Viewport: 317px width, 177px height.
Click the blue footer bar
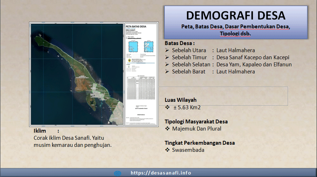(x=248, y=172)
